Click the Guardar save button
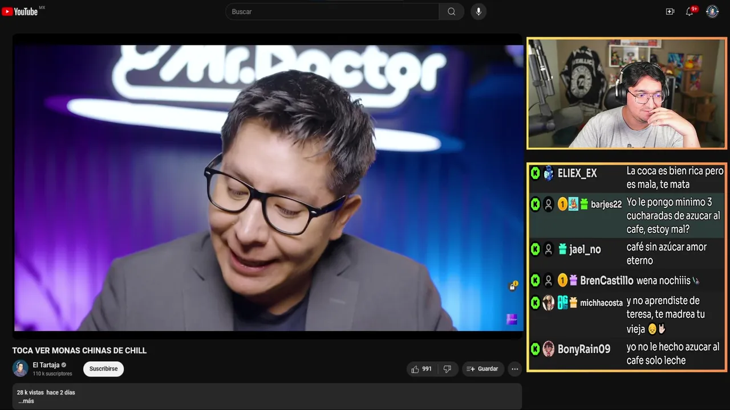The image size is (730, 410). (482, 369)
